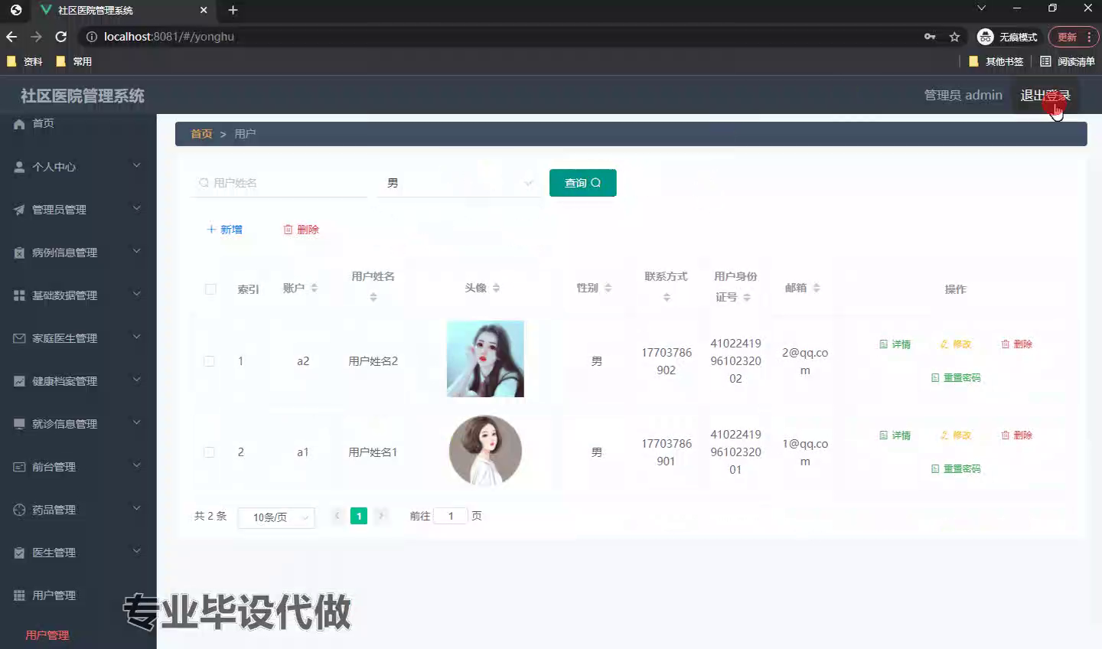
Task: Sort table by 邮箱 column
Action: [817, 289]
